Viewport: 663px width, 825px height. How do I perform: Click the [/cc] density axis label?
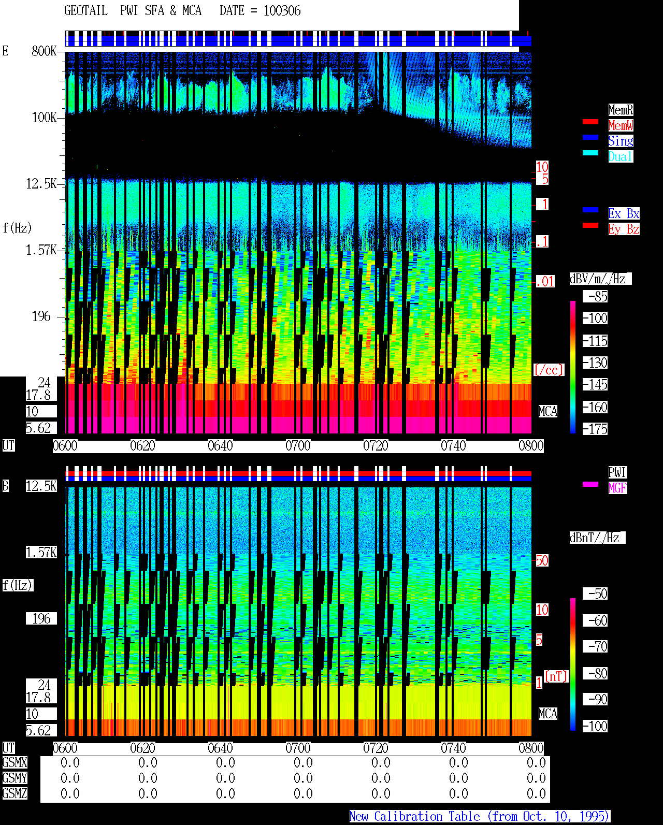pyautogui.click(x=549, y=370)
